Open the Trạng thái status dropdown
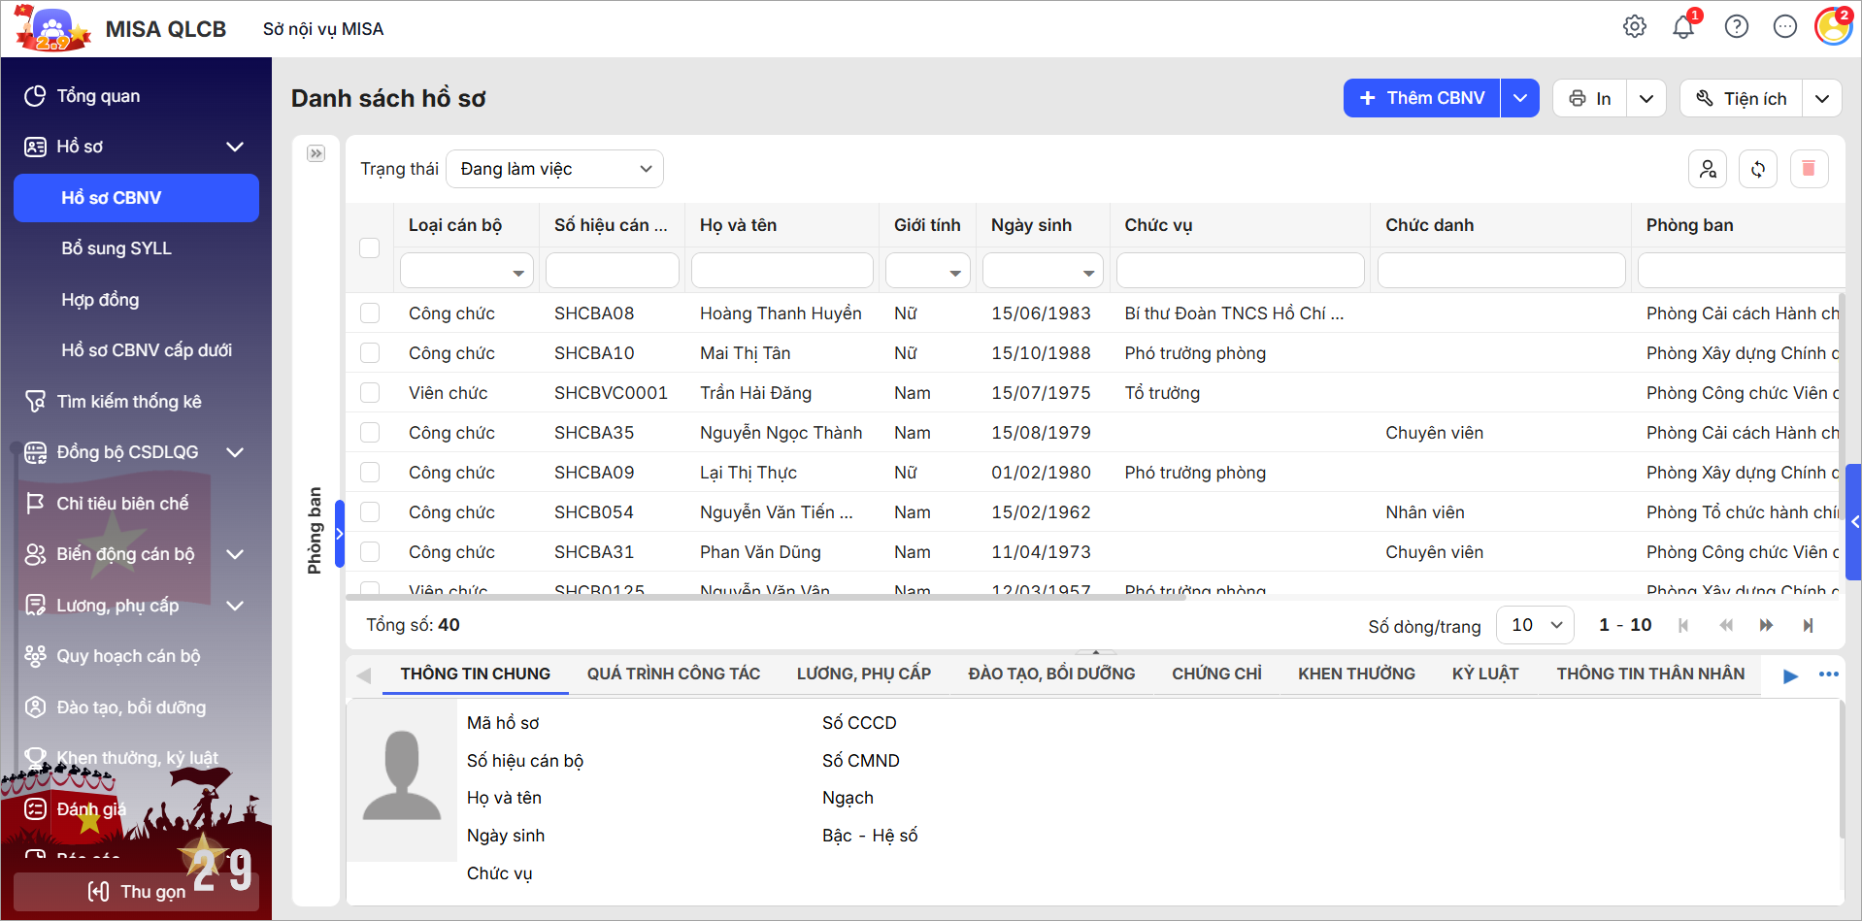1862x921 pixels. pyautogui.click(x=554, y=169)
